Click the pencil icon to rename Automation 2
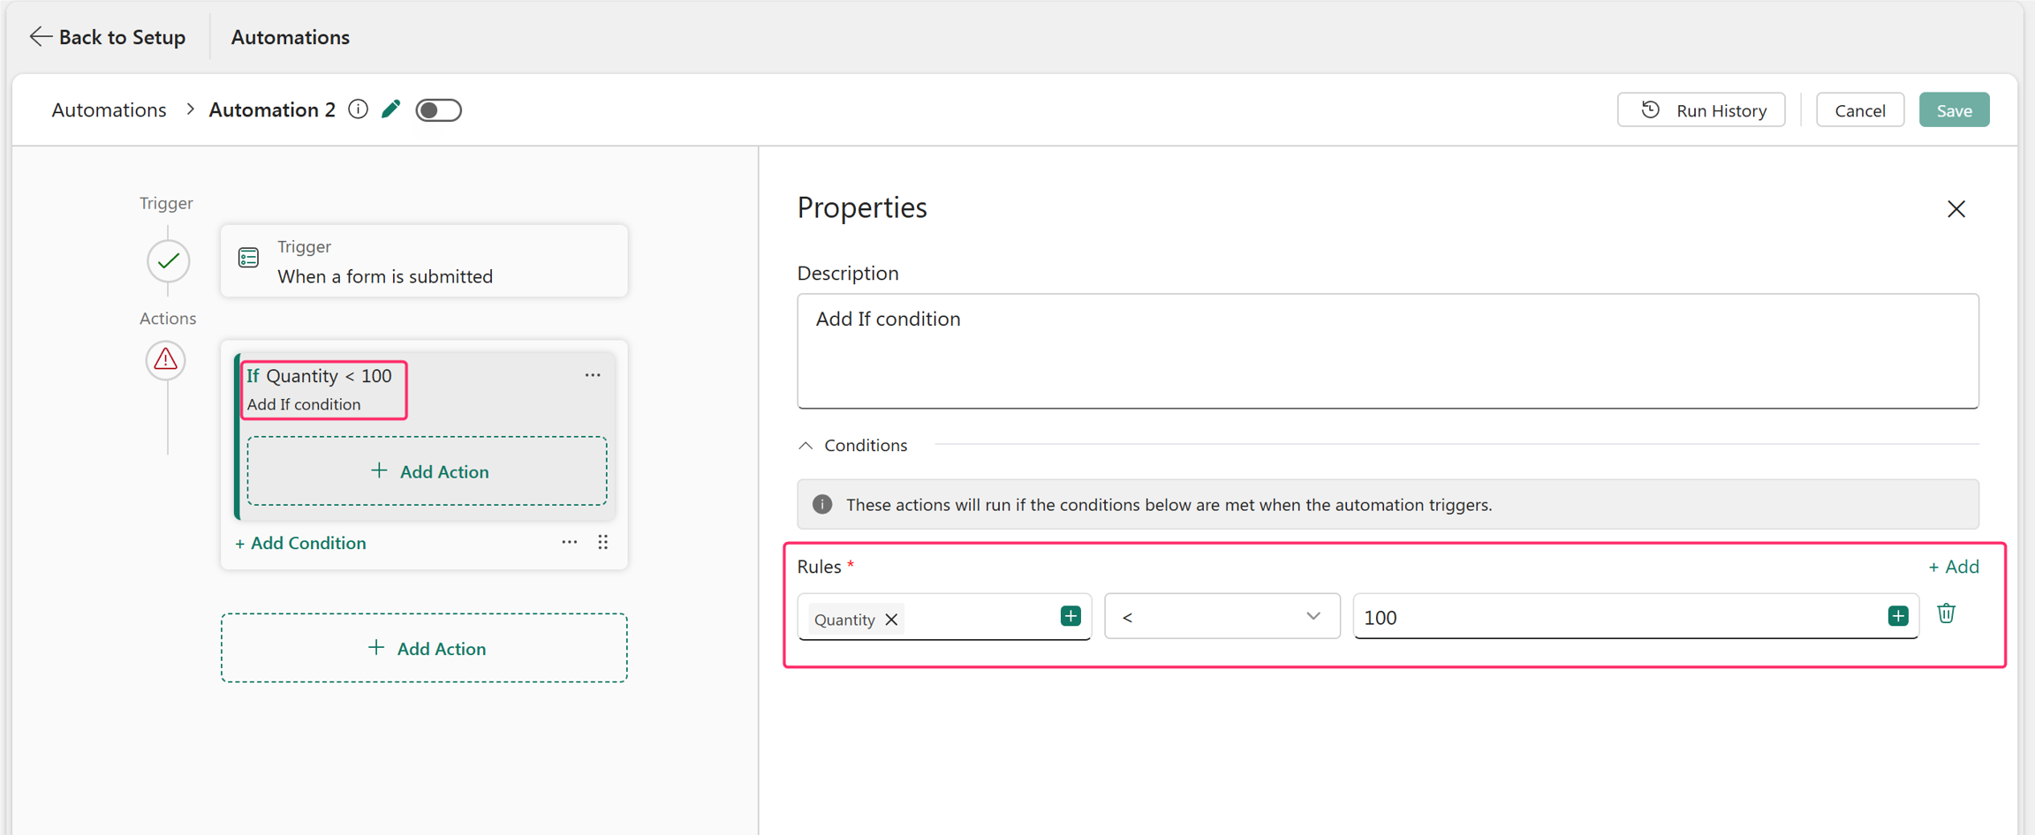Screen dimensions: 2035x835 tap(391, 109)
